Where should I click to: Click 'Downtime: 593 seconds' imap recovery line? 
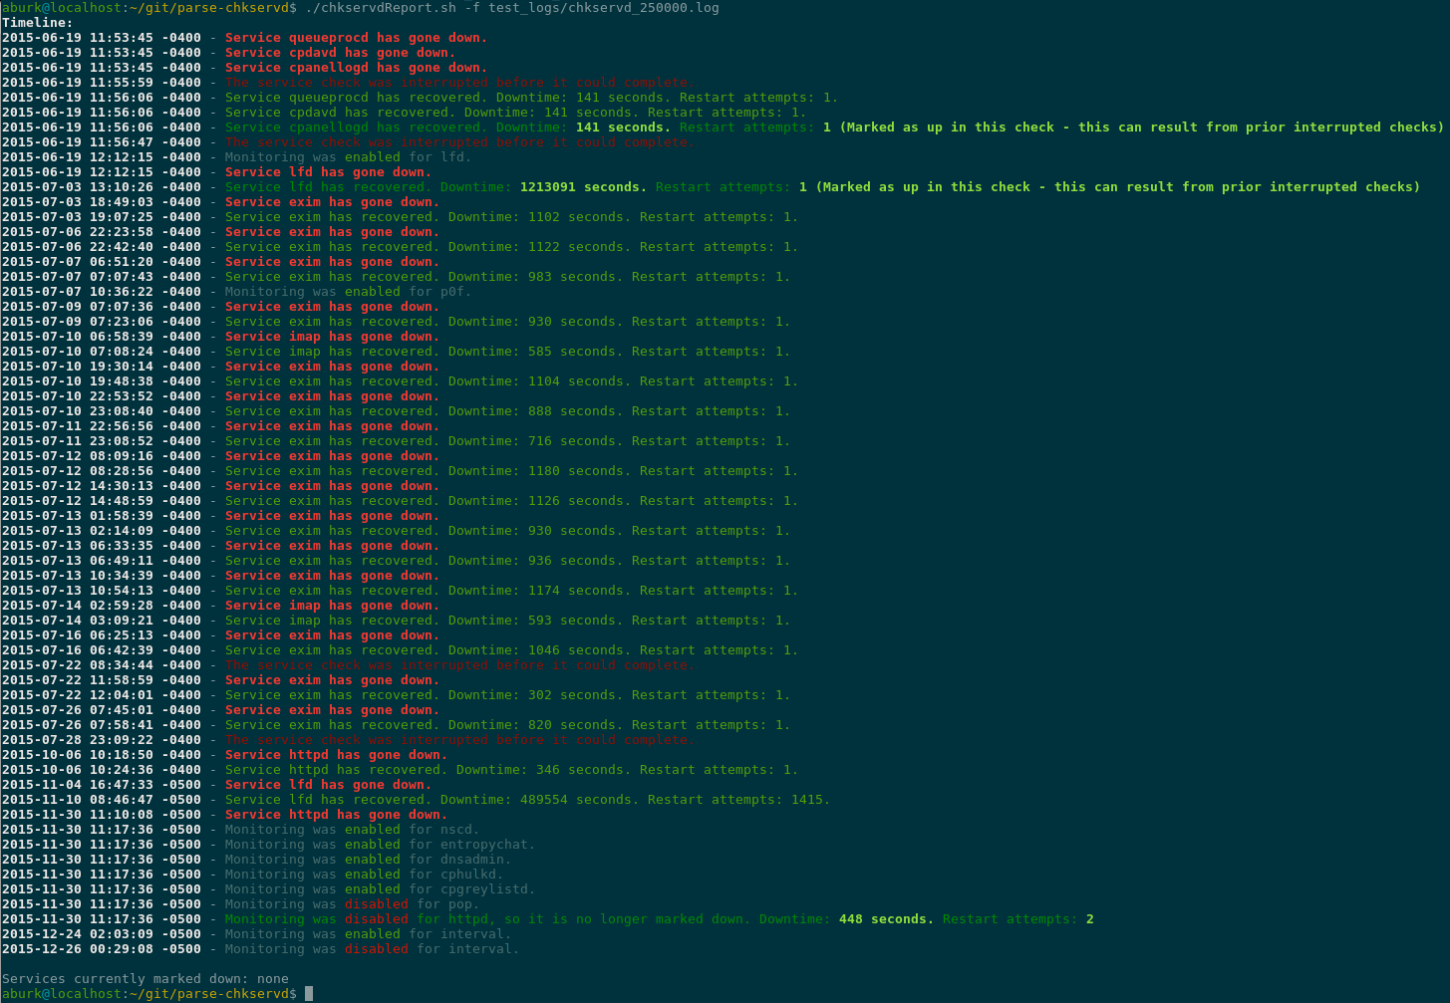(508, 621)
